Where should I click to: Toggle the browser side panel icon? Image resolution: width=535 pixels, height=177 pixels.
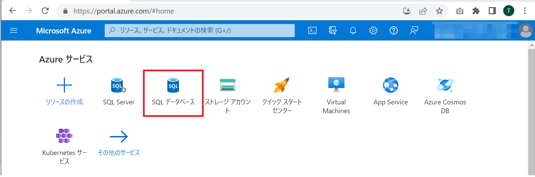(x=492, y=11)
